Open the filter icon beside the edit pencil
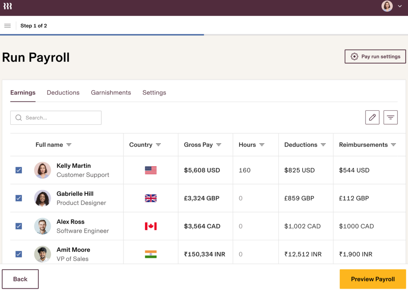Viewport: 408px width, 290px height. (390, 117)
